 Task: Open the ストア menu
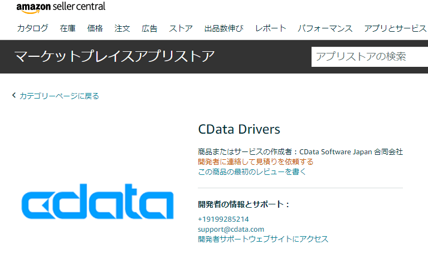(x=181, y=28)
